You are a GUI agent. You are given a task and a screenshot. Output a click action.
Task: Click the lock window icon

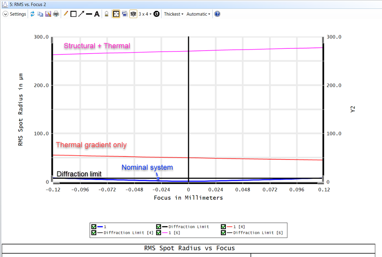point(106,14)
